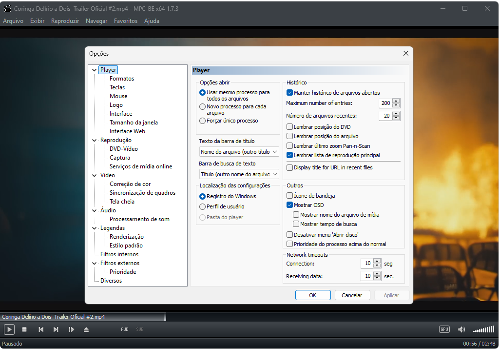Click the volume slider bar
The width and height of the screenshot is (499, 349).
click(x=483, y=329)
